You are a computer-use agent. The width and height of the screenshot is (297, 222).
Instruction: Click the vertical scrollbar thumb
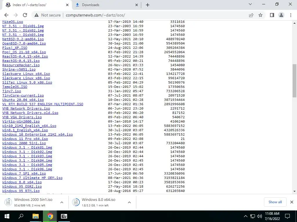[295, 81]
